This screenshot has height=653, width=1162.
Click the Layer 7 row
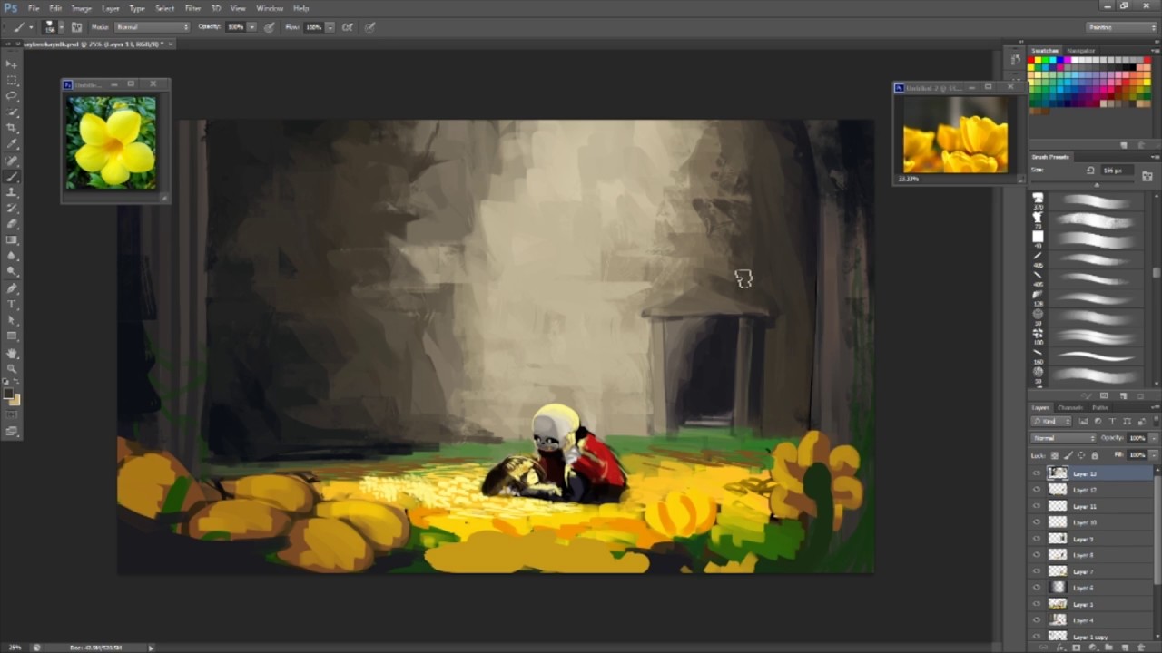point(1092,571)
